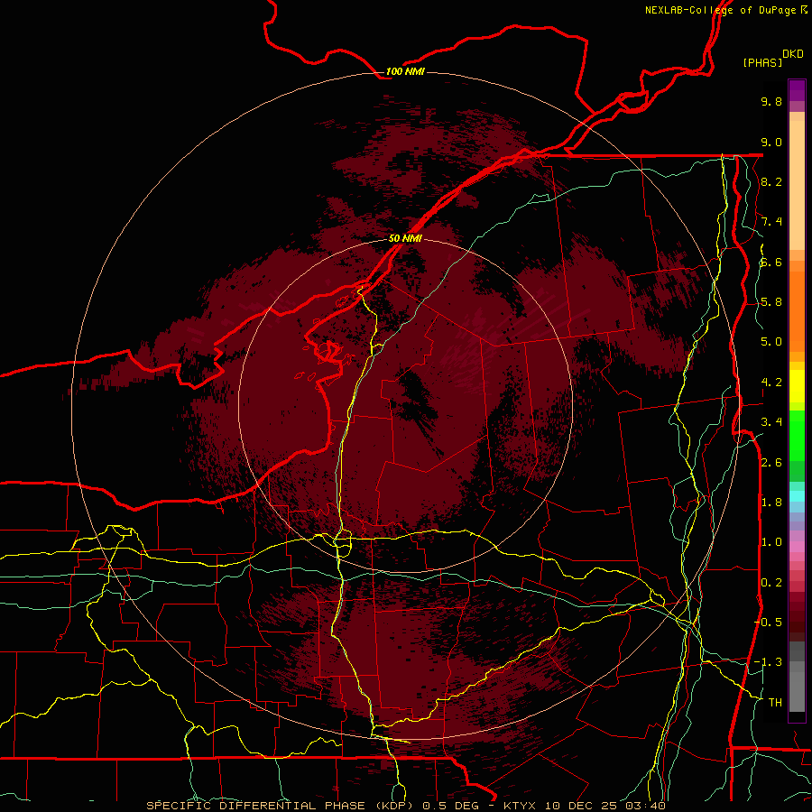Pick the orange band of the color bar

click(797, 310)
